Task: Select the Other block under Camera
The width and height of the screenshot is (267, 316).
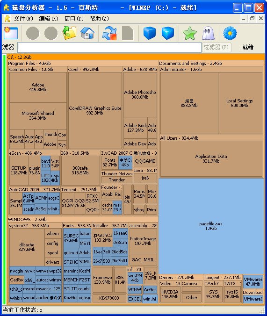Action: [x=192, y=297]
